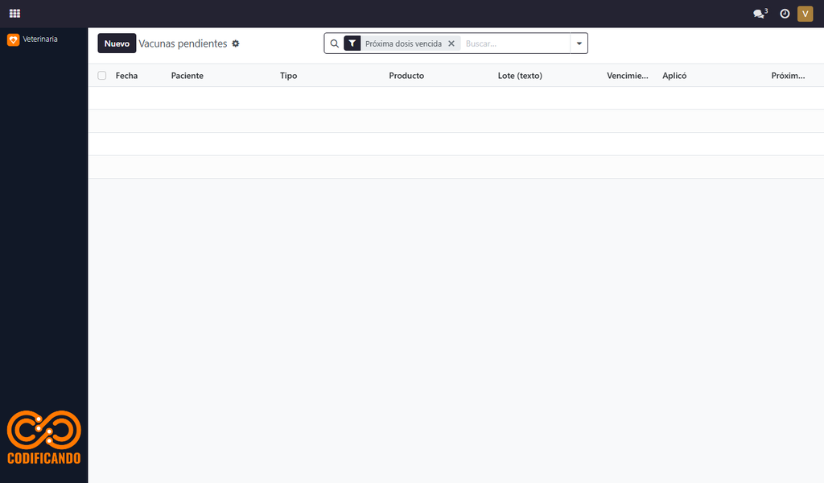The height and width of the screenshot is (483, 824).
Task: Click the search magnifier icon
Action: pos(334,43)
